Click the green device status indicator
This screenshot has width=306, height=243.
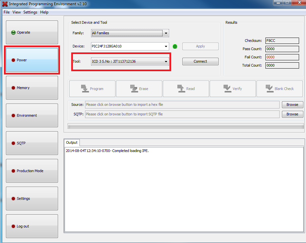coord(175,46)
